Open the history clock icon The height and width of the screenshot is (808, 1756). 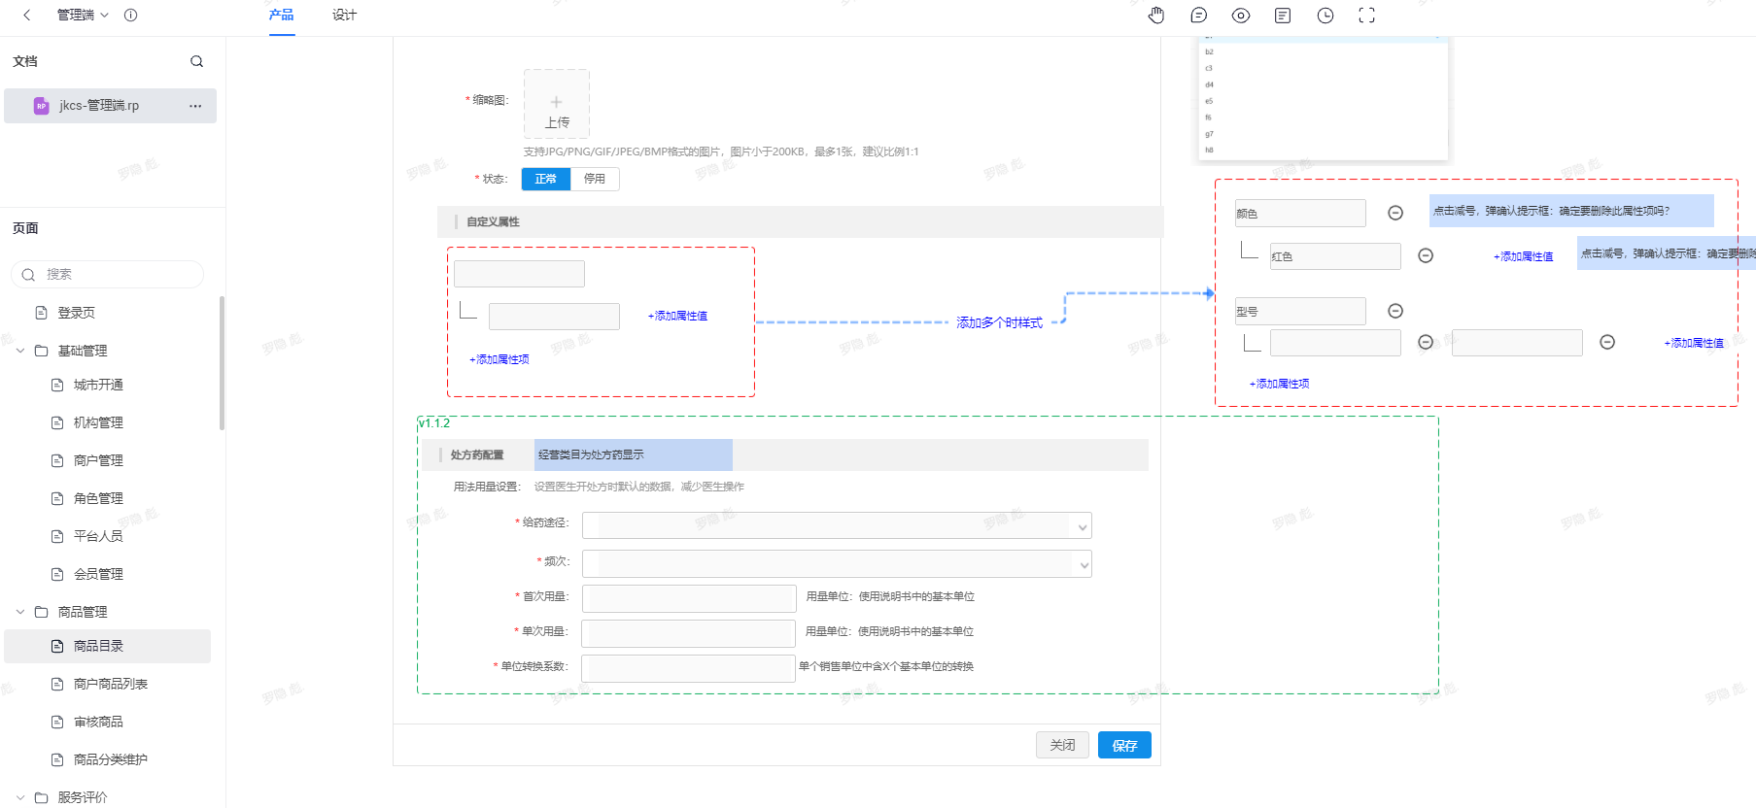click(1326, 15)
